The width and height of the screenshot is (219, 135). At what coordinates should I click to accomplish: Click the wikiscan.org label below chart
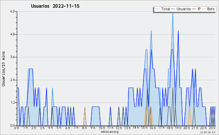tap(109, 132)
